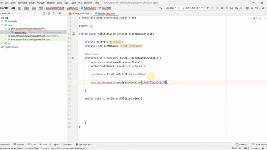Open the Logcat tool window
Image resolution: width=267 pixels, height=150 pixels.
pos(54,145)
